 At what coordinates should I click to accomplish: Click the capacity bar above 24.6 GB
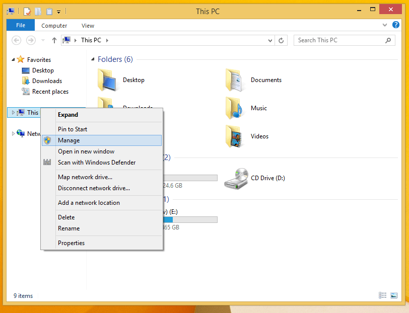[x=190, y=178]
